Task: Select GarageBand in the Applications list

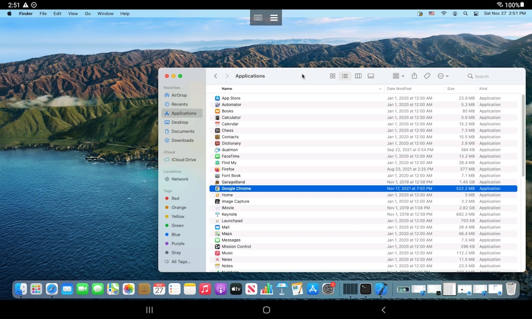Action: pos(233,182)
